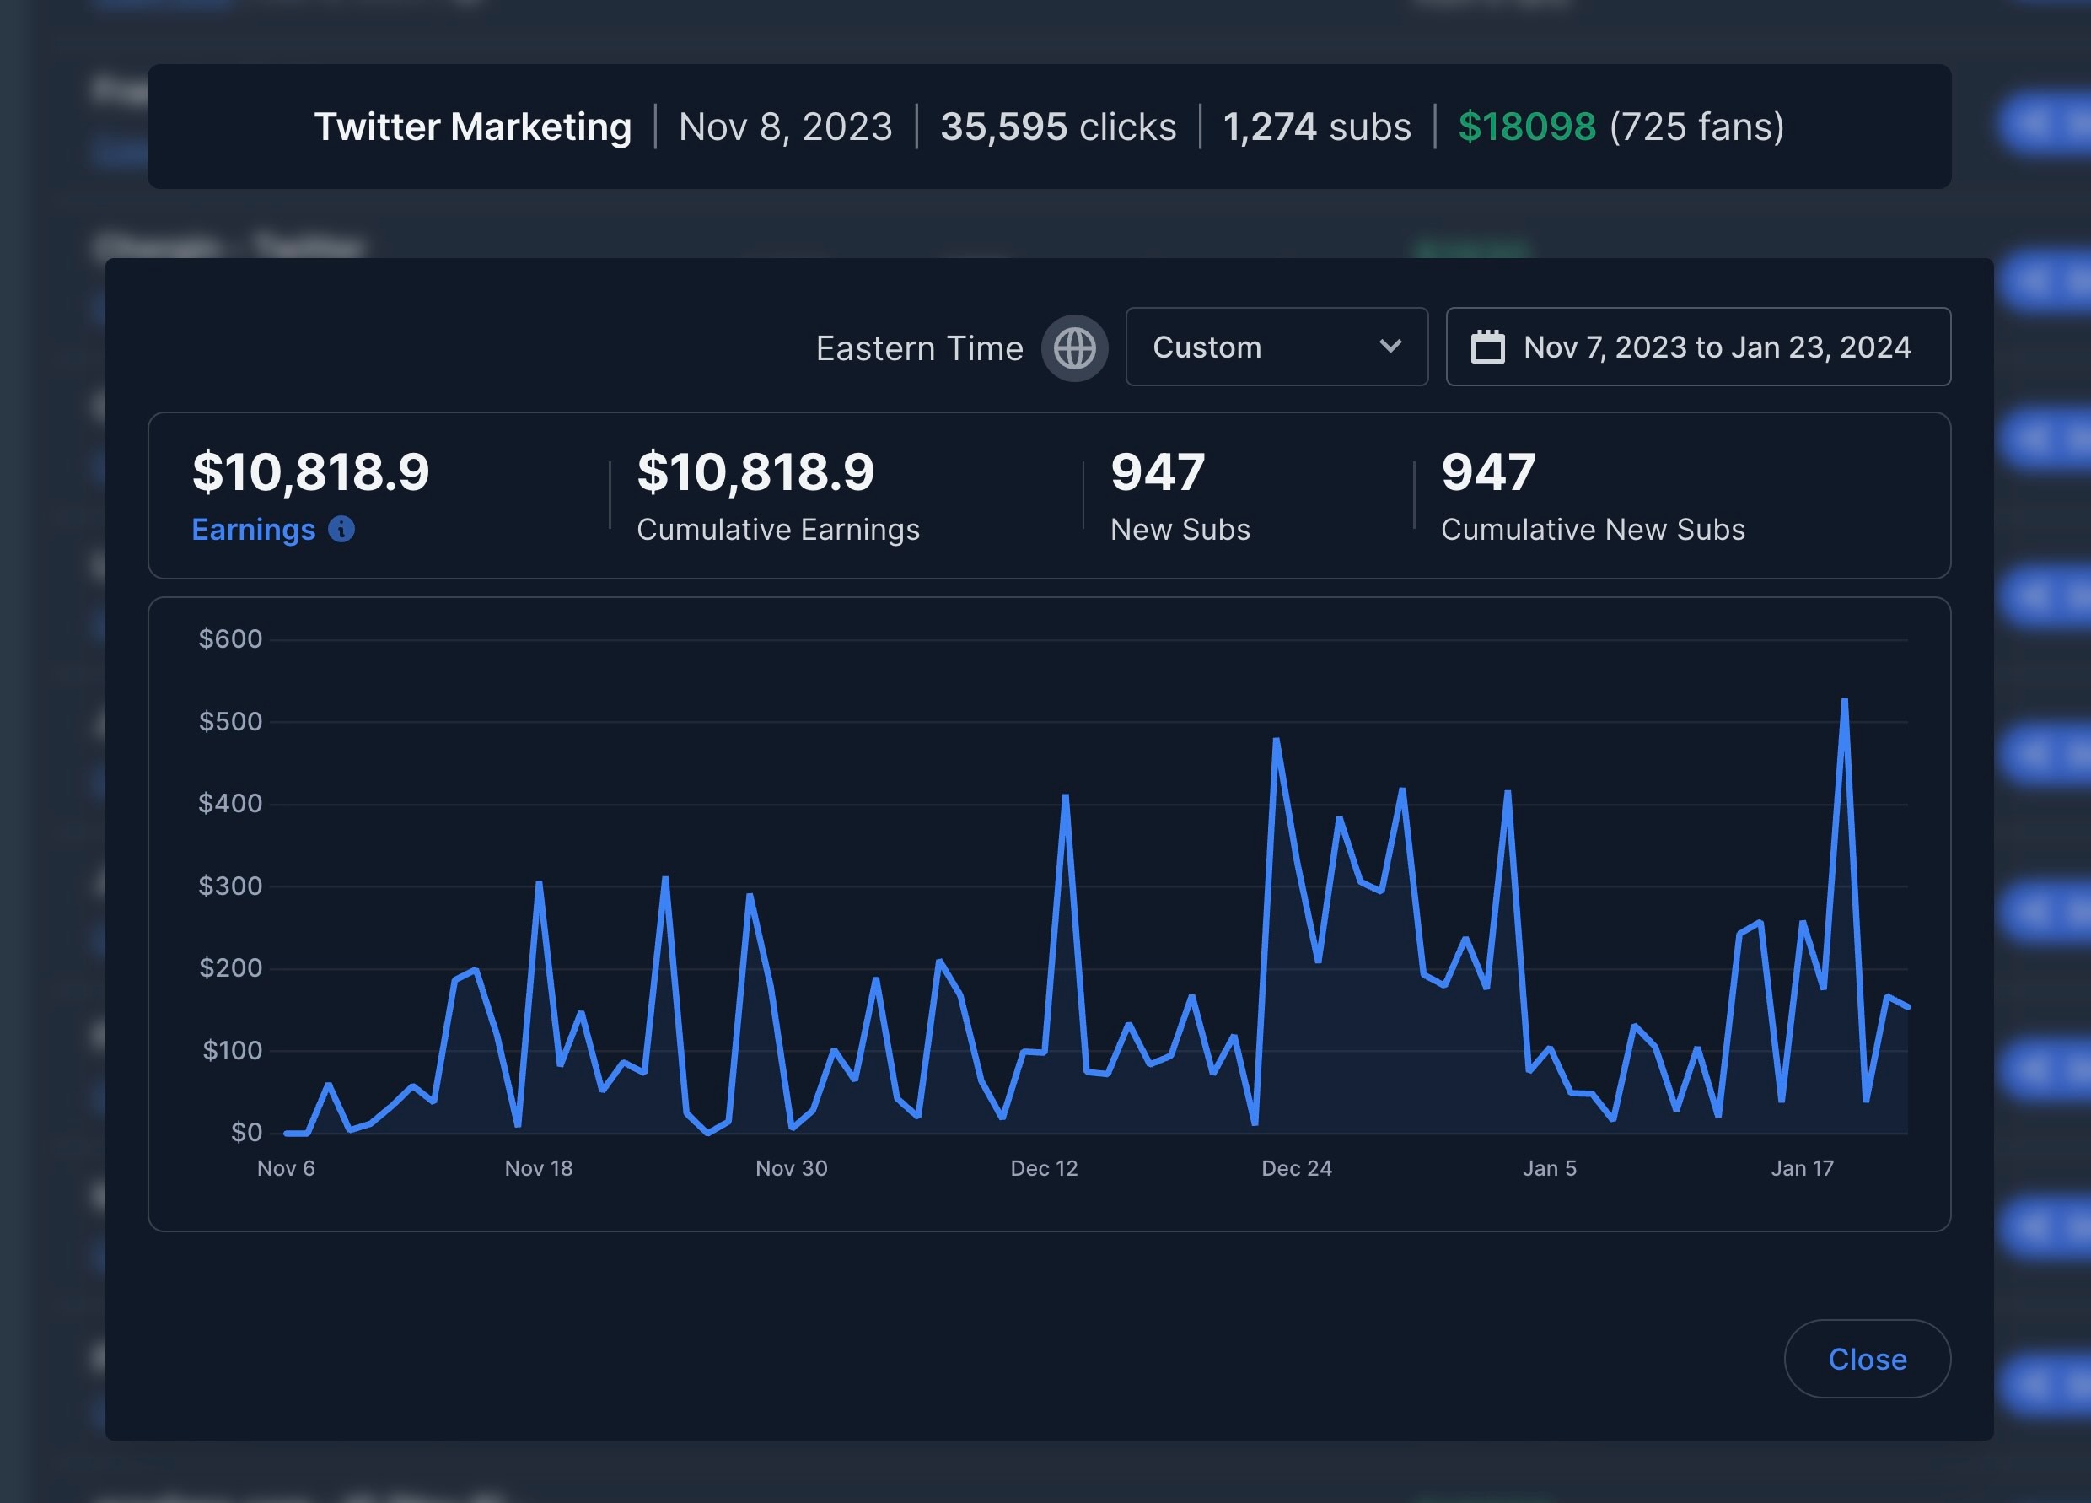Click the Dec 24 axis label
The image size is (2091, 1503).
click(1296, 1168)
